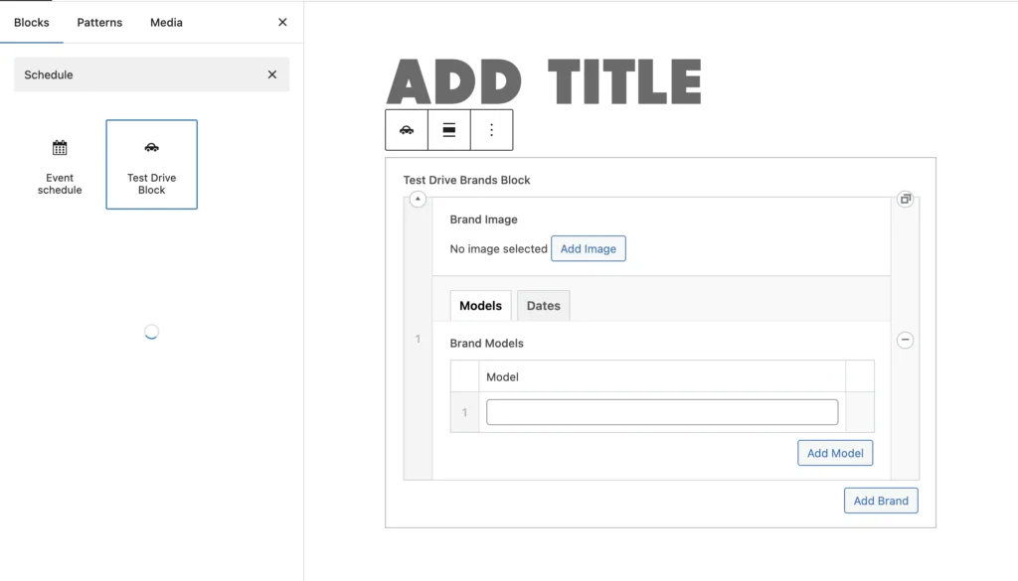Collapse the brand row with arrow toggle
Screen dimensions: 1018x581
point(418,200)
